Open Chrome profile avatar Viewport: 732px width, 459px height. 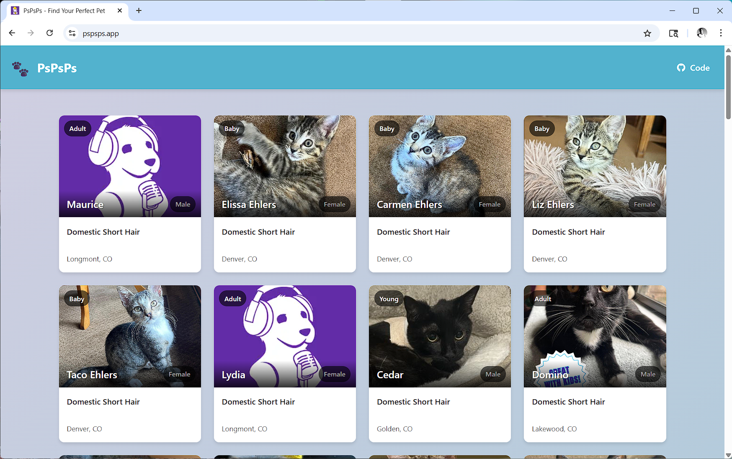(701, 33)
